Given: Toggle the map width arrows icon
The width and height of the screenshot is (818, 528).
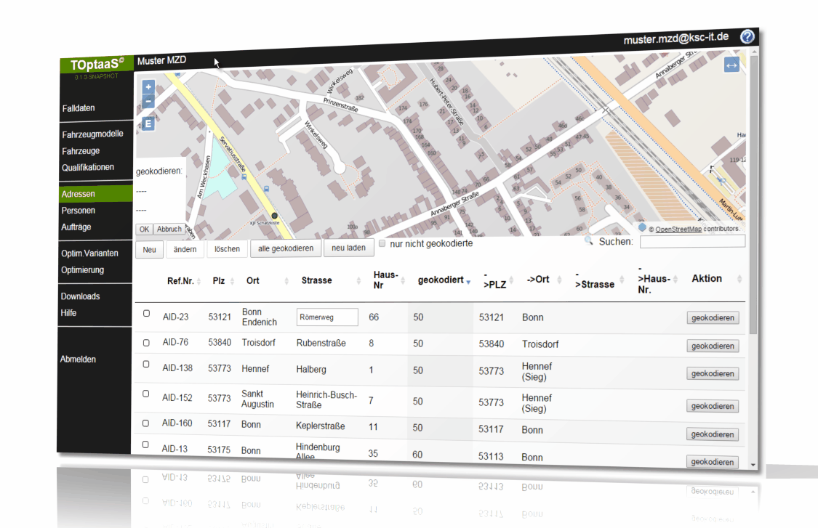Looking at the screenshot, I should click(731, 65).
